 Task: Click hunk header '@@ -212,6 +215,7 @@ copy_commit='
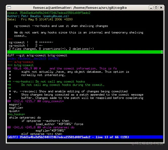pyautogui.click(x=35, y=101)
